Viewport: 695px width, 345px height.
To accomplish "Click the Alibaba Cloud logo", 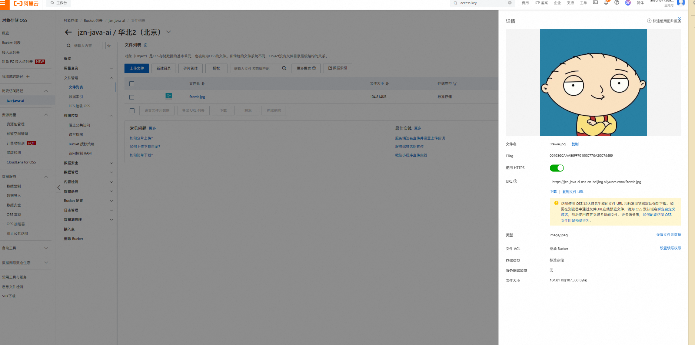I will [26, 3].
